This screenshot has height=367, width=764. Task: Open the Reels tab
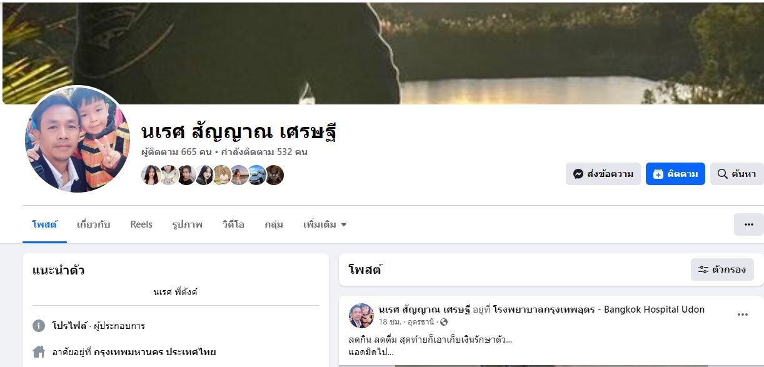[x=141, y=224]
